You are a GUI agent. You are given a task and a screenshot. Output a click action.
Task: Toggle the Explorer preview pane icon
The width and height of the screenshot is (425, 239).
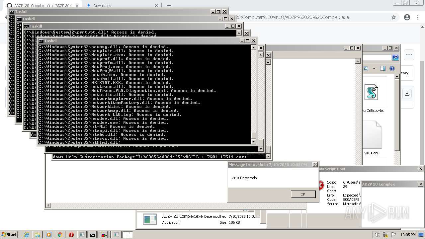(382, 68)
